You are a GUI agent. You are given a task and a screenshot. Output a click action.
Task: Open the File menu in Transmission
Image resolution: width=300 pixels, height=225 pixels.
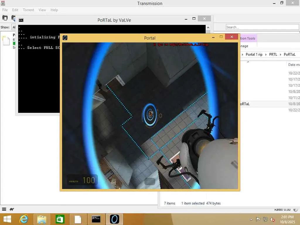click(x=5, y=10)
